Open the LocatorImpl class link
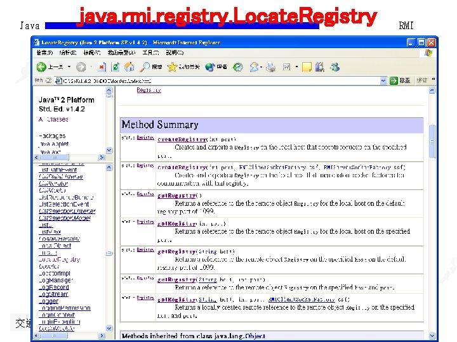This screenshot has width=457, height=342. click(54, 274)
